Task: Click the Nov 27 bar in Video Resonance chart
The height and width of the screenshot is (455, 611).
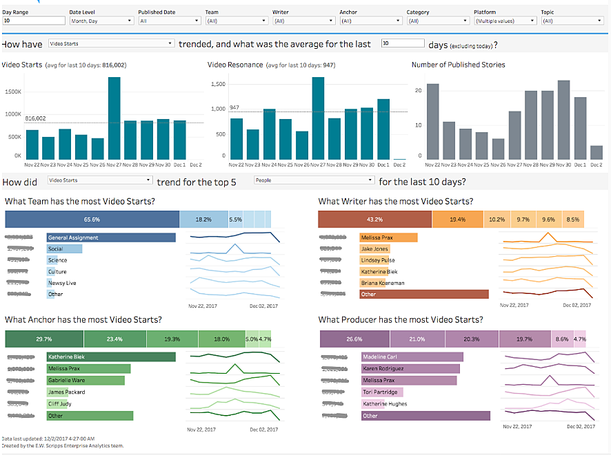Action: tap(318, 118)
